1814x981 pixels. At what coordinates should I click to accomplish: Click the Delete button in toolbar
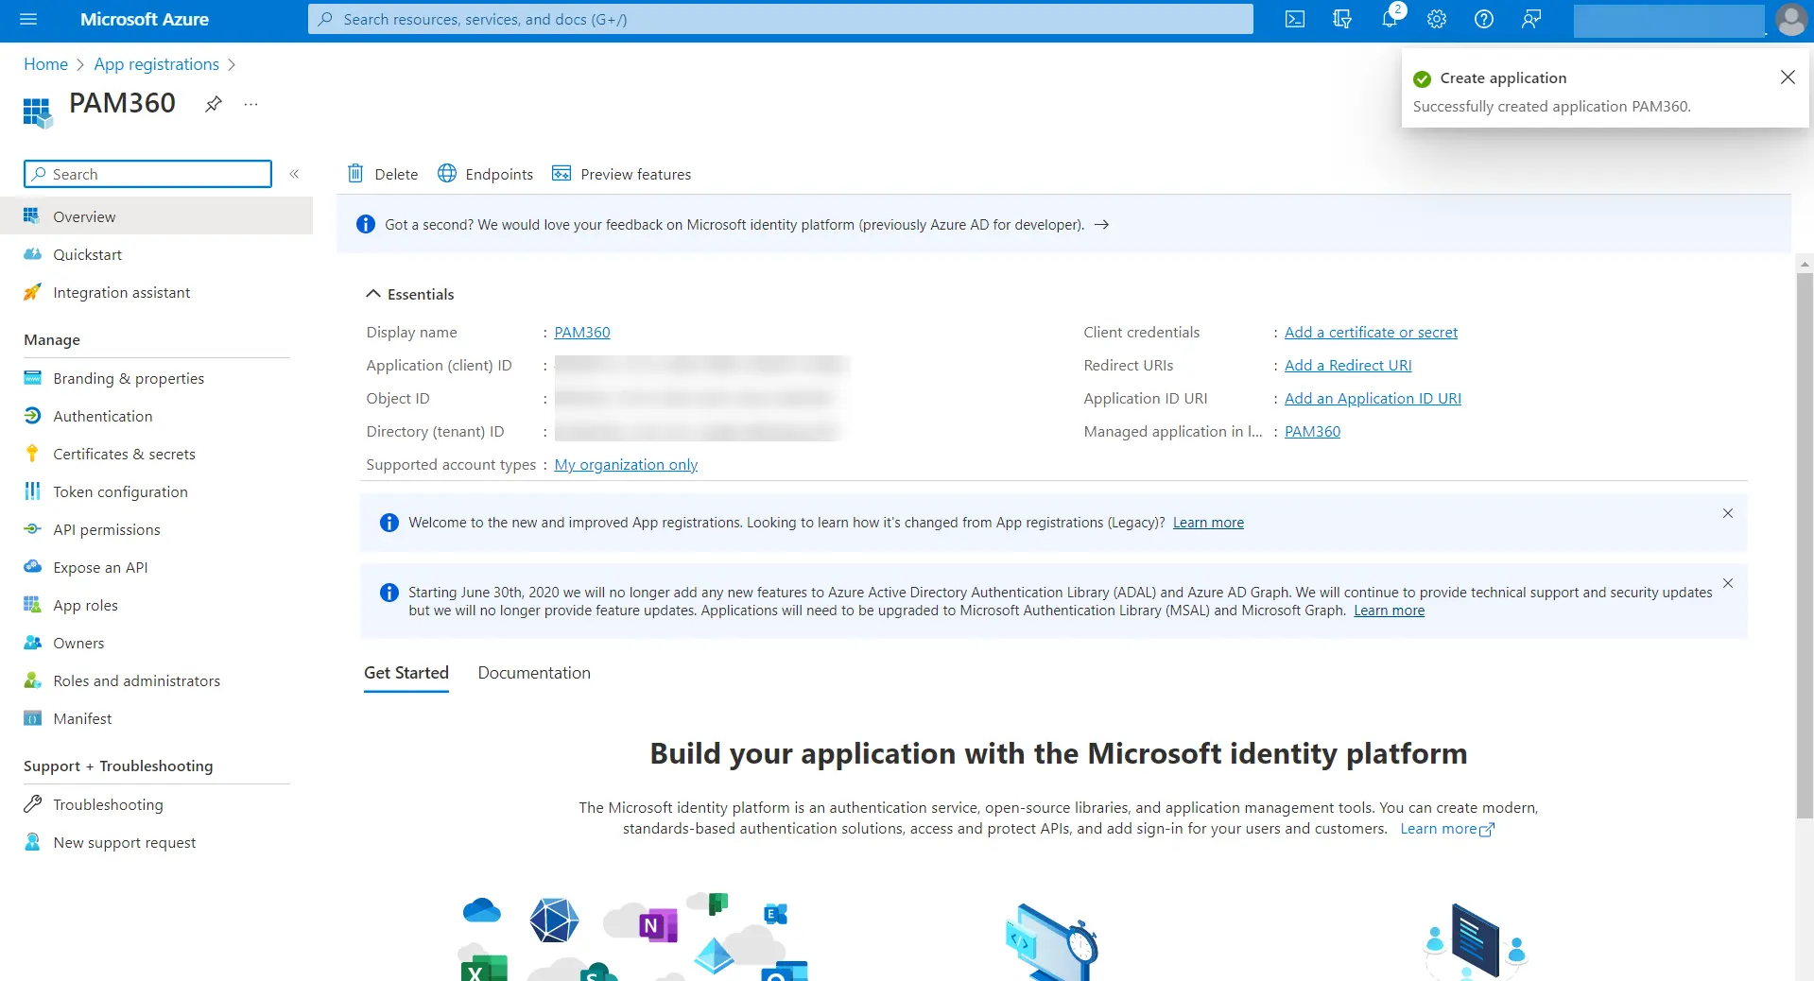click(x=383, y=174)
